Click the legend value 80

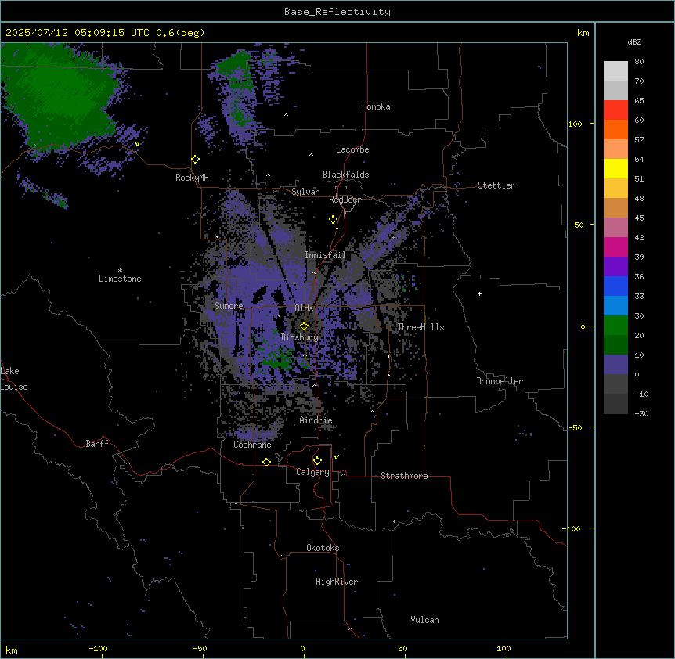(639, 62)
